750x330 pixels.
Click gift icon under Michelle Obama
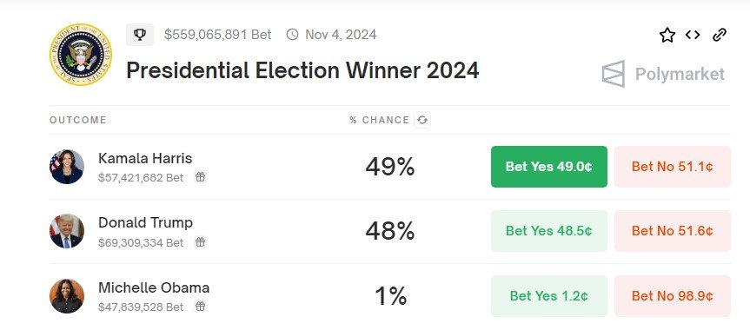[x=201, y=307]
